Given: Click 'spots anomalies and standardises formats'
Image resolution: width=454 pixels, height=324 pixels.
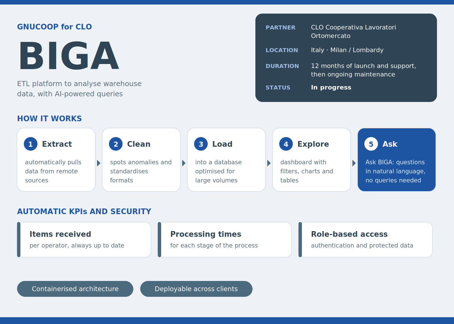Looking at the screenshot, I should tap(141, 171).
